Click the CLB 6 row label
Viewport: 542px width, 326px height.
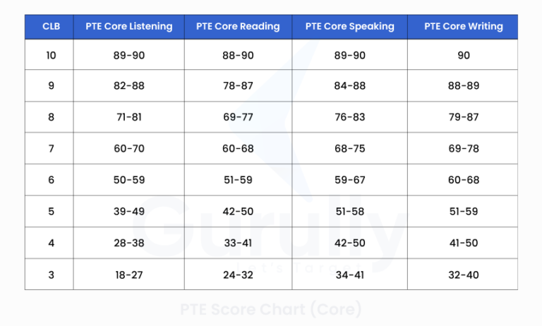(x=51, y=180)
